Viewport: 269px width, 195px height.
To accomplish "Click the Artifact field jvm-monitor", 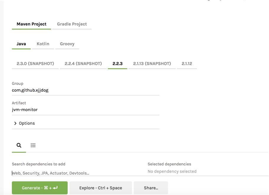I will click(85, 110).
